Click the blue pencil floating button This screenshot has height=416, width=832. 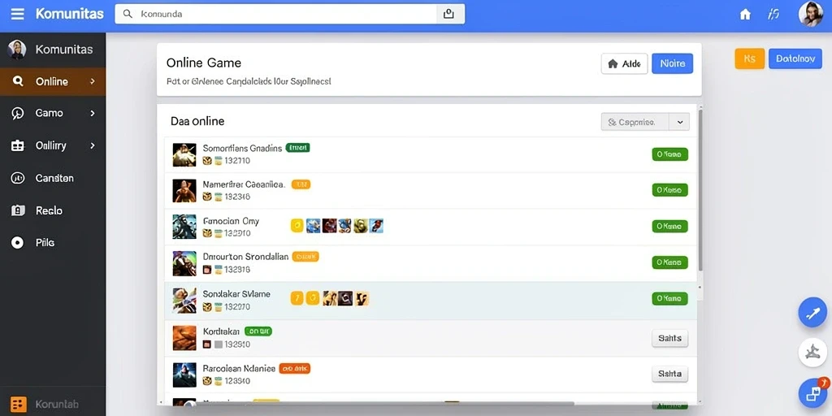point(812,313)
